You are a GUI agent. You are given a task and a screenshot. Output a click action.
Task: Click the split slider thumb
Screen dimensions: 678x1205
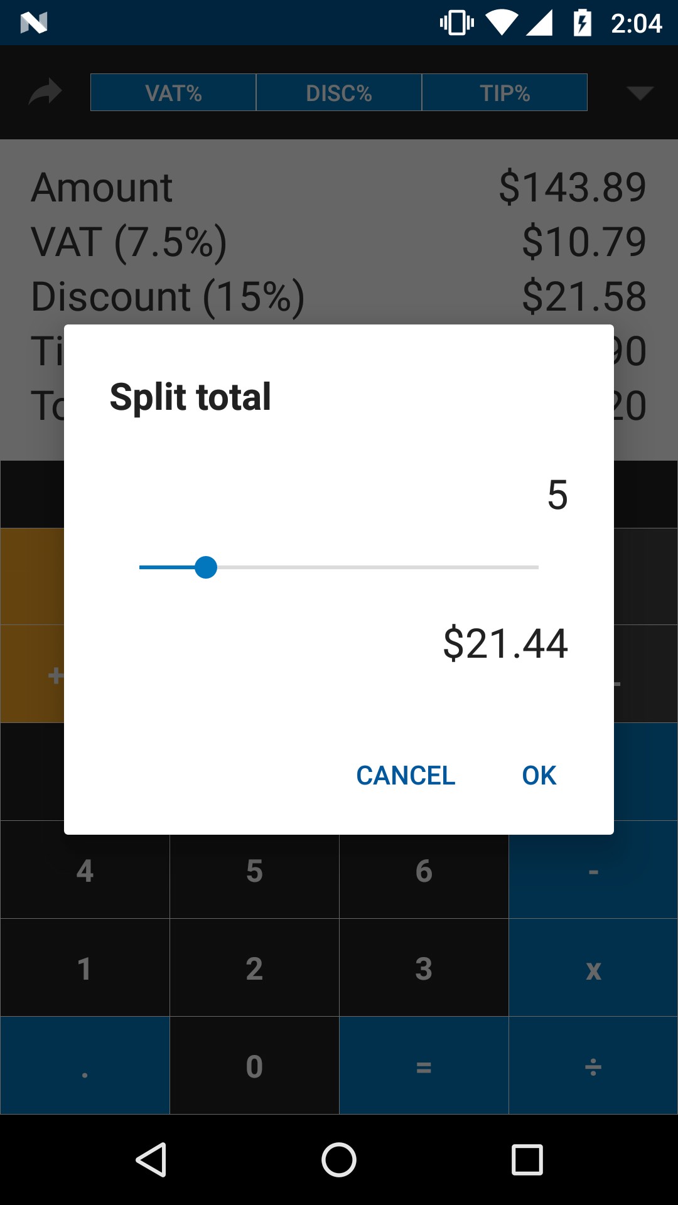(206, 567)
